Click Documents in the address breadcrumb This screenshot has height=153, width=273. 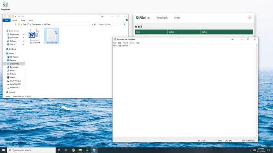[36, 25]
